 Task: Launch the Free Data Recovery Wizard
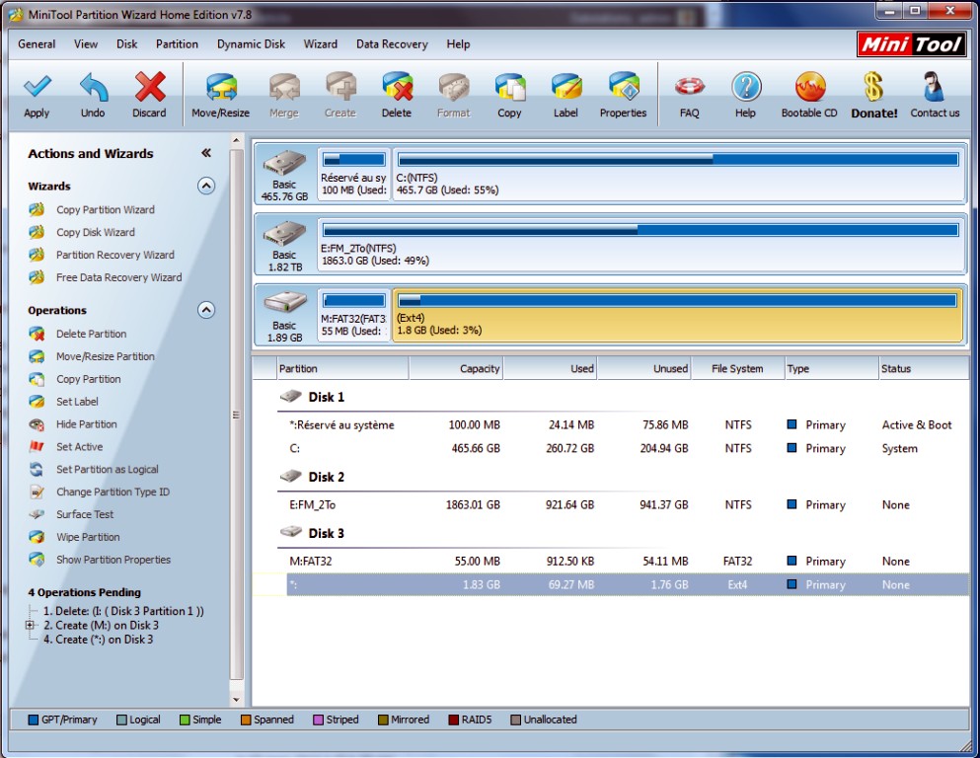point(118,277)
